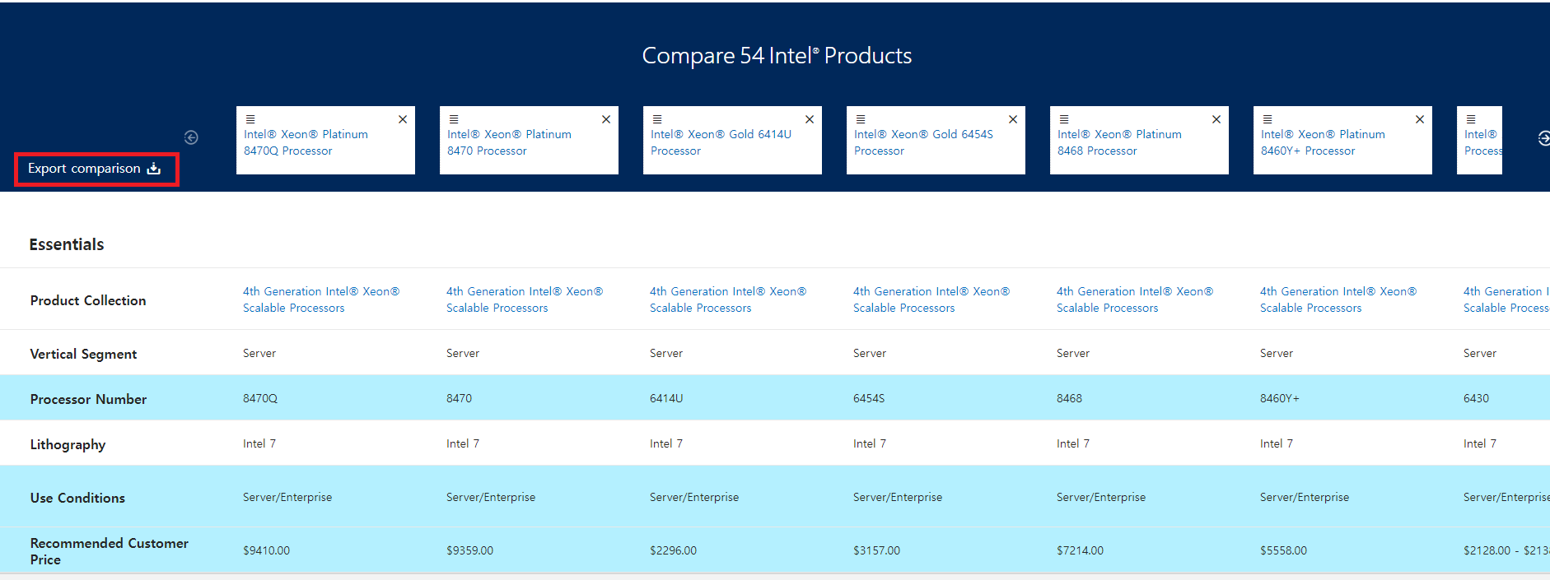Open Intel Xeon Platinum 8470Q Processor link
Image resolution: width=1550 pixels, height=580 pixels.
(306, 142)
